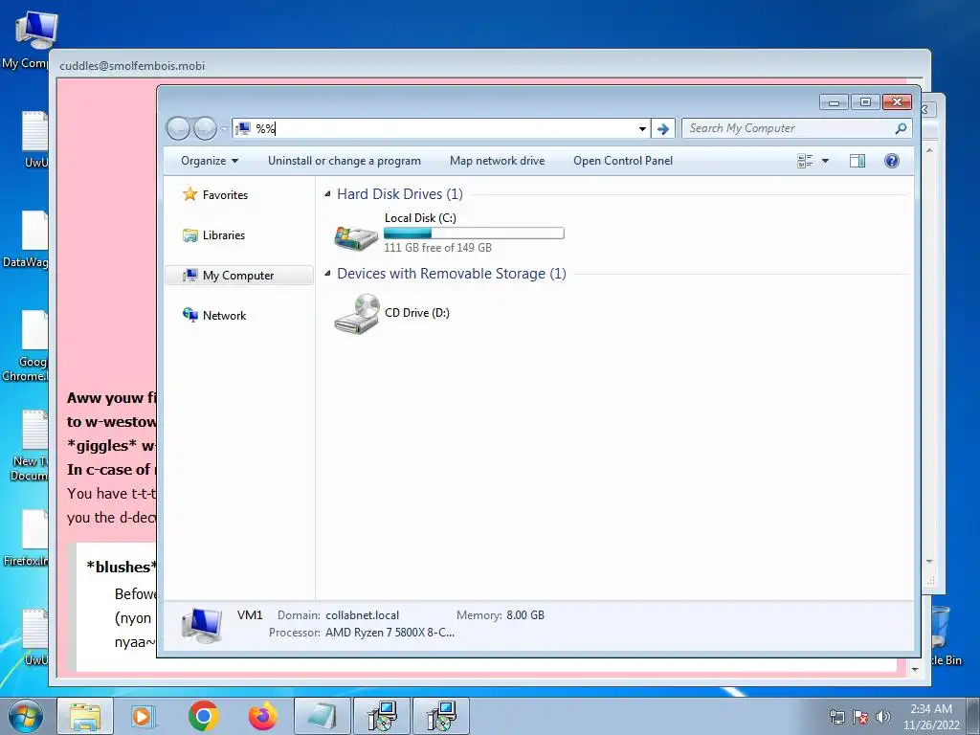The image size is (980, 735).
Task: Click the cuddles@smolfembois.mobi window title
Action: tap(132, 66)
